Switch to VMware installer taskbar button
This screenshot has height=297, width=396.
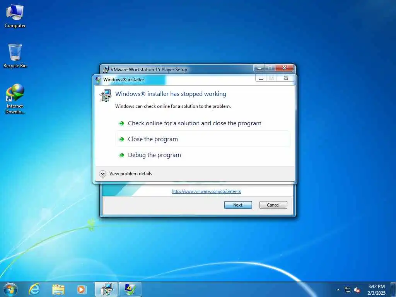pos(106,289)
